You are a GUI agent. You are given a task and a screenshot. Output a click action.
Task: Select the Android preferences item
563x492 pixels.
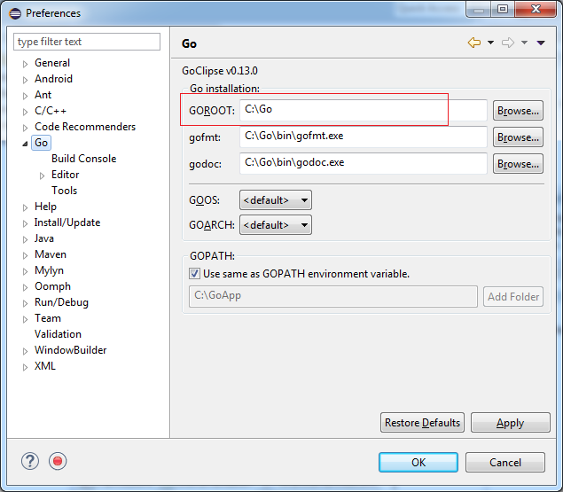coord(53,79)
